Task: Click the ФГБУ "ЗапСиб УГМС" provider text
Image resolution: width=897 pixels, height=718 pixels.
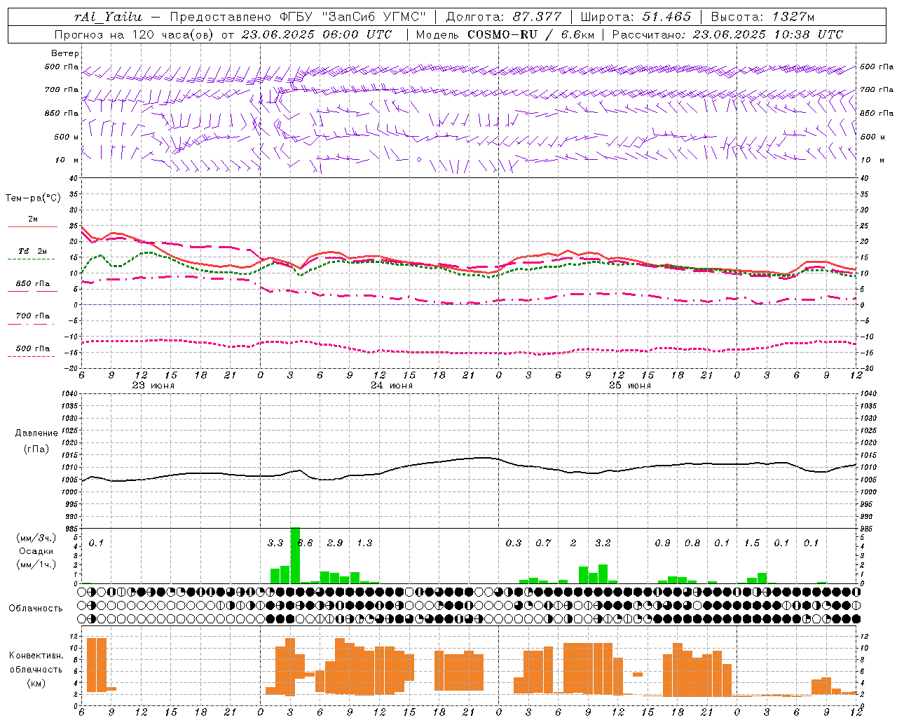Action: click(352, 17)
